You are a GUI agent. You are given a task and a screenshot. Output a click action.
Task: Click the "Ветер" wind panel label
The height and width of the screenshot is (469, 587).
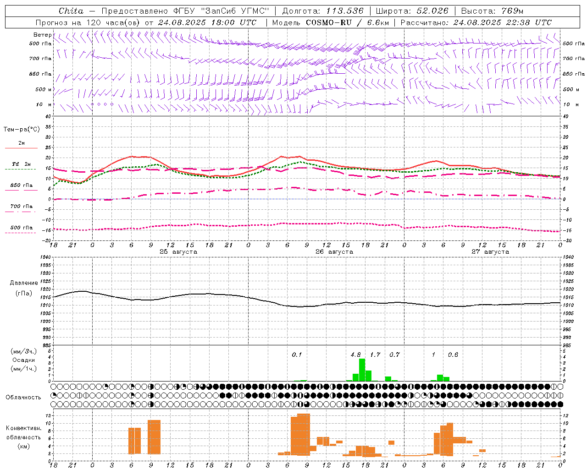tap(42, 35)
